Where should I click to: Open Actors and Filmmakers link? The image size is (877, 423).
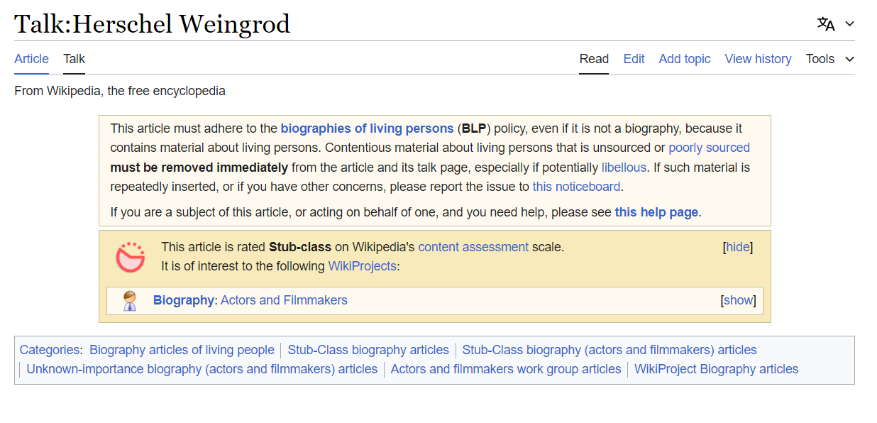pyautogui.click(x=284, y=300)
